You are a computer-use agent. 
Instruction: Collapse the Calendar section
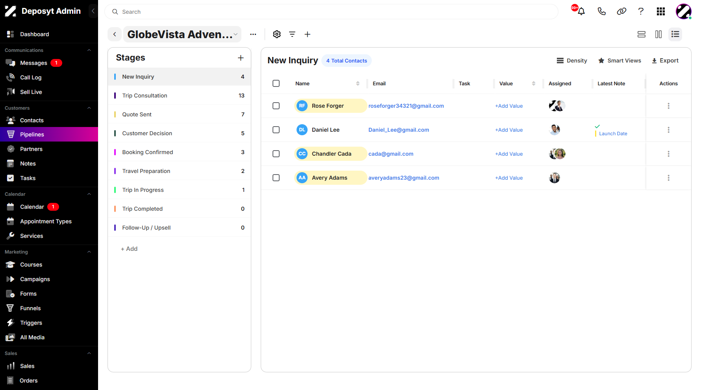(89, 194)
